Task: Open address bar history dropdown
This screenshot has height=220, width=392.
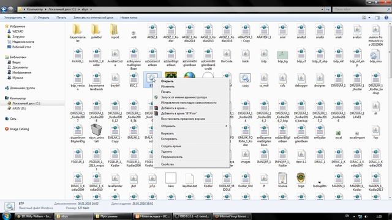Action: pyautogui.click(x=322, y=9)
